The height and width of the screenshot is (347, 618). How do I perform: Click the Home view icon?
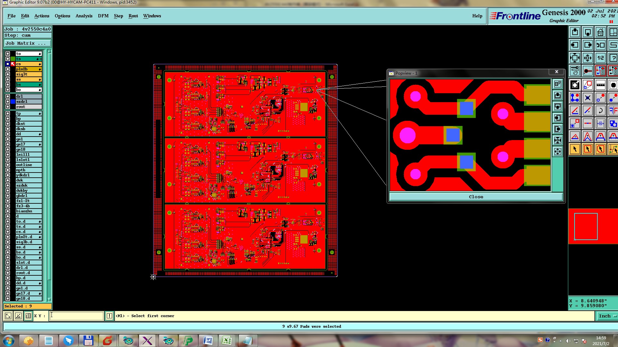600,32
